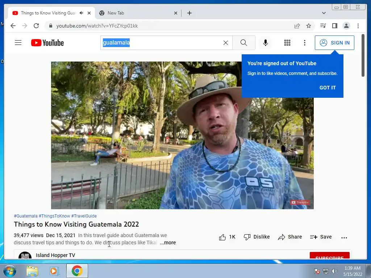Share this page icon in address bar
The width and height of the screenshot is (371, 278).
point(297,26)
